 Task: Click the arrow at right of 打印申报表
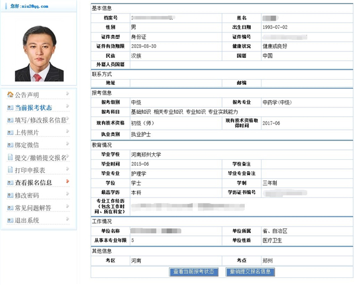[x=67, y=169]
